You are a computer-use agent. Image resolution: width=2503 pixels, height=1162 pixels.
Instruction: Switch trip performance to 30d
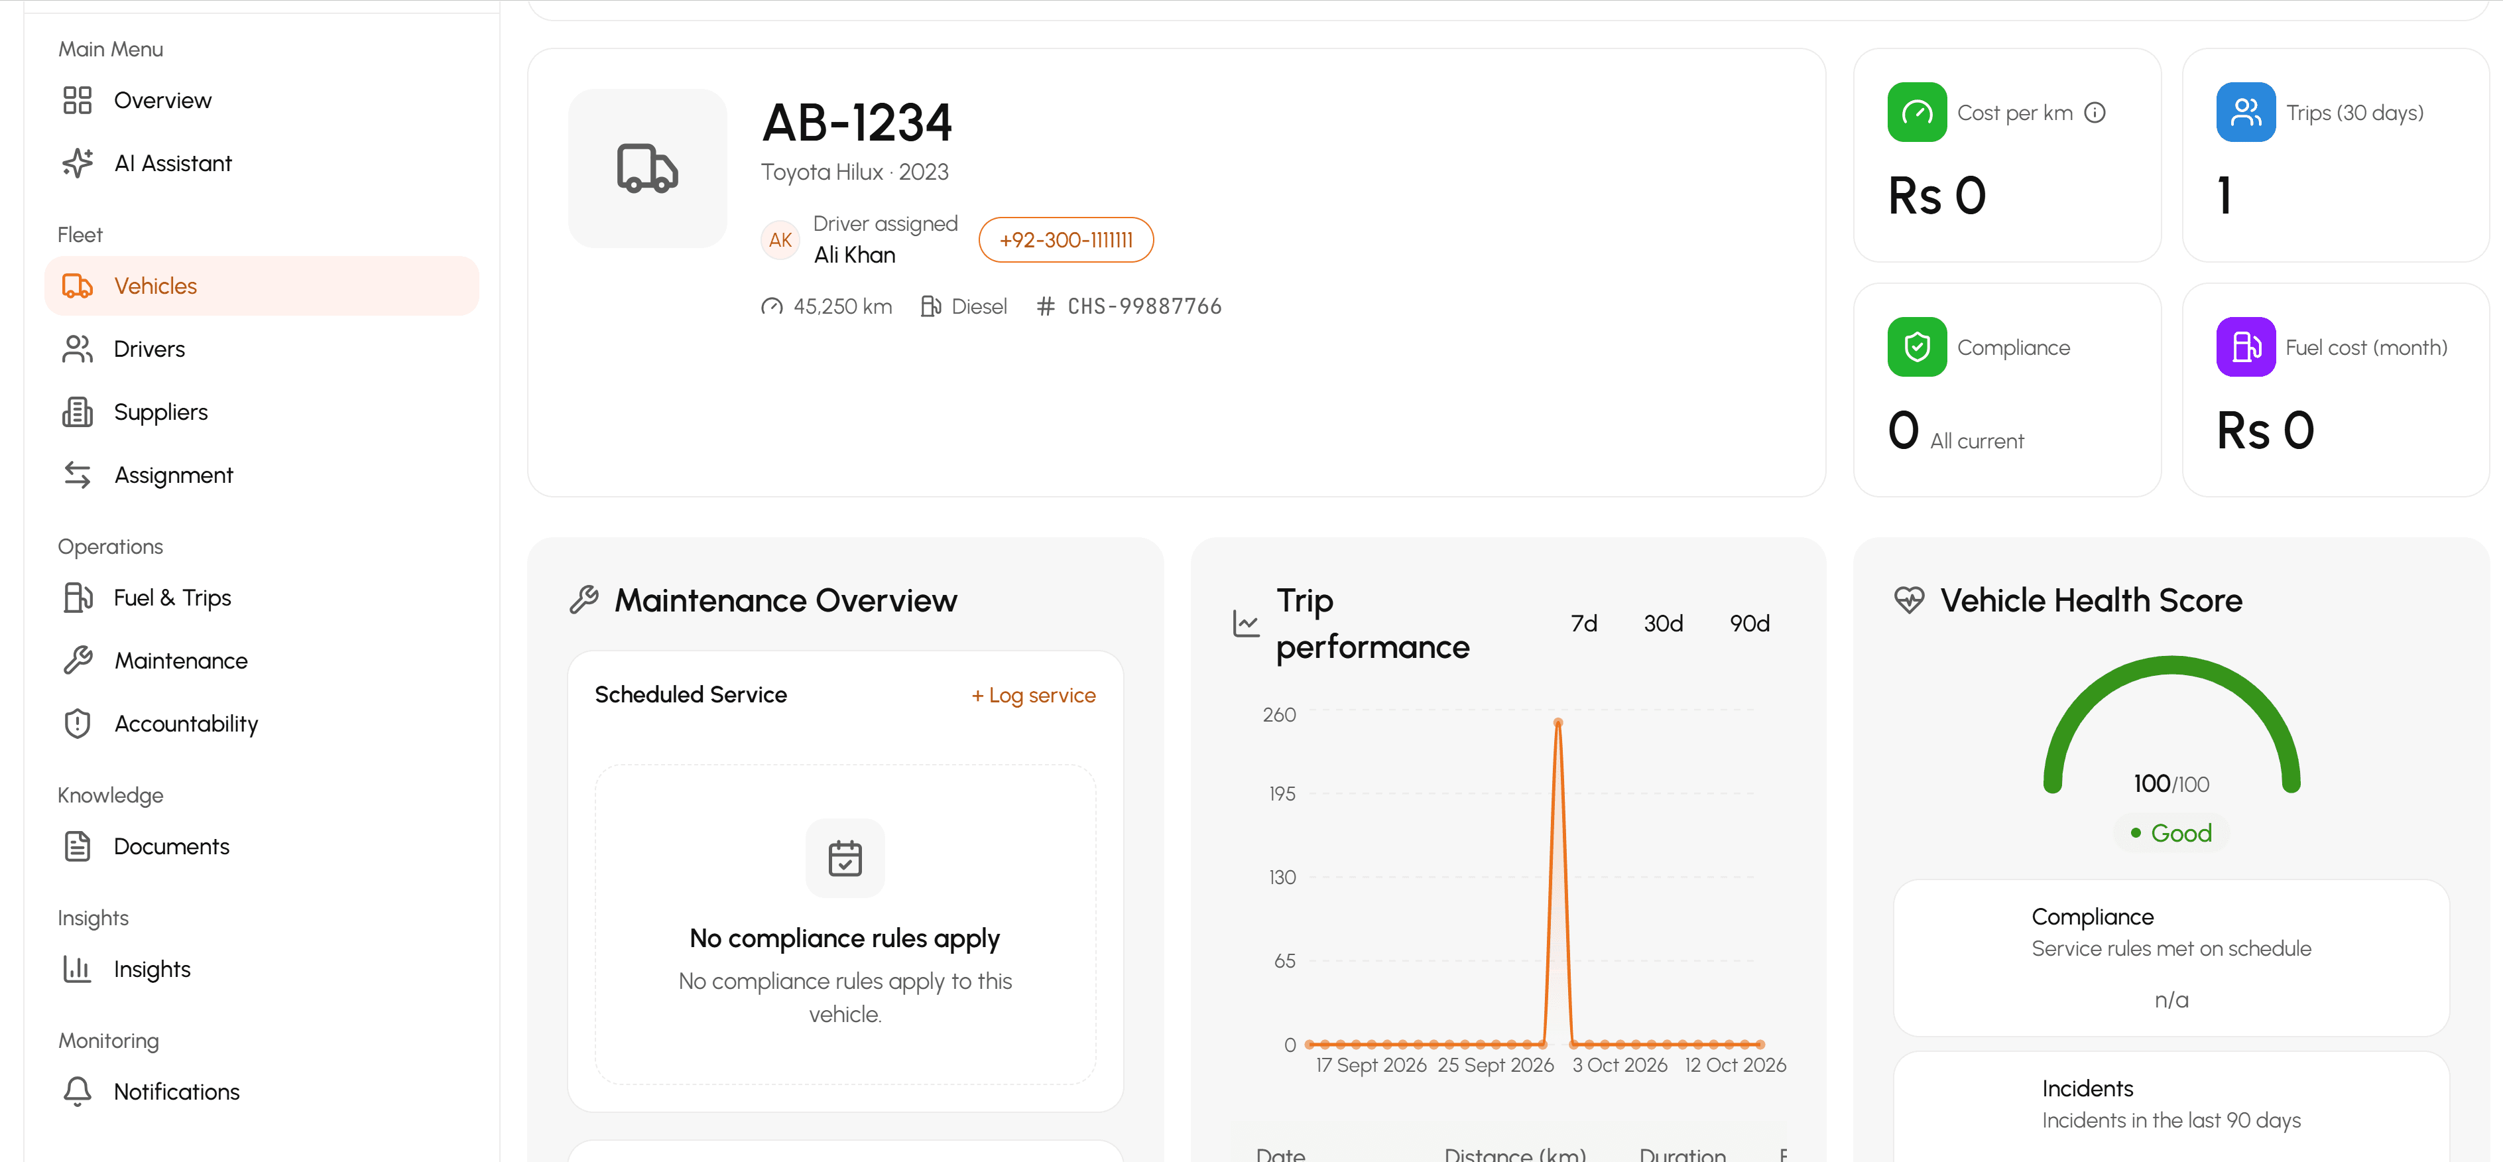pos(1662,623)
